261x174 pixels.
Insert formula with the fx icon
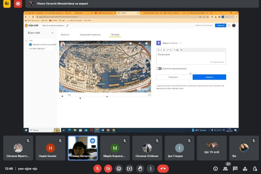[181, 50]
